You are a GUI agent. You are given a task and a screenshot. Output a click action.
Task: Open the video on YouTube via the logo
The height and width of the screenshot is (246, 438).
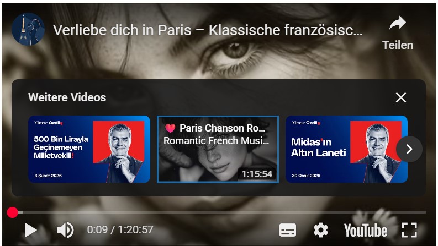(x=366, y=231)
